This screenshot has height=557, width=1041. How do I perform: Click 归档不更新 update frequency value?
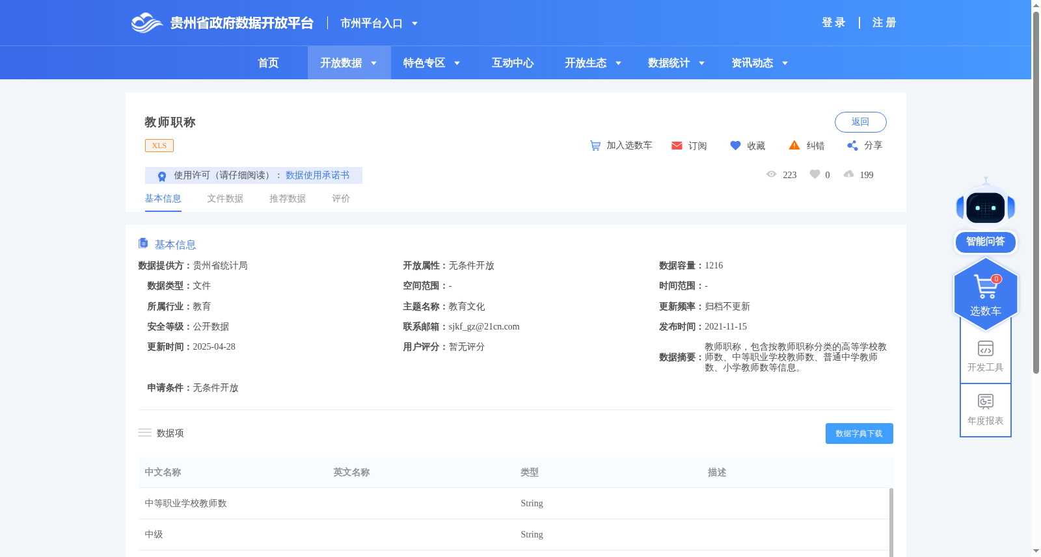tap(727, 307)
